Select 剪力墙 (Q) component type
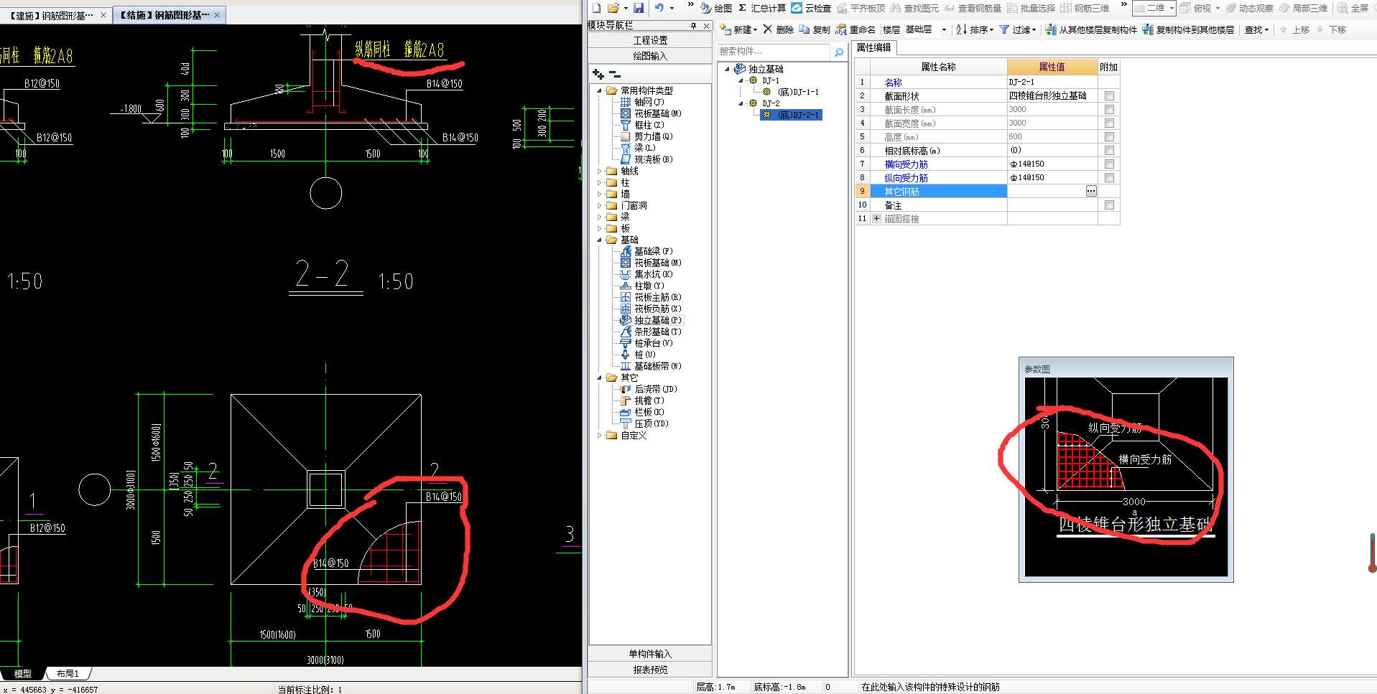1377x694 pixels. coord(647,136)
